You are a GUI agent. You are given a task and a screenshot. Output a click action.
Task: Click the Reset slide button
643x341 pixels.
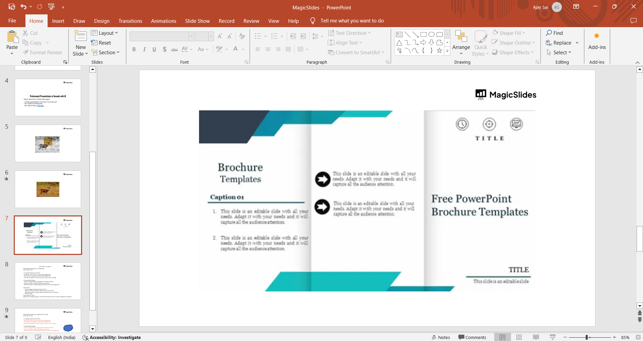pos(101,43)
